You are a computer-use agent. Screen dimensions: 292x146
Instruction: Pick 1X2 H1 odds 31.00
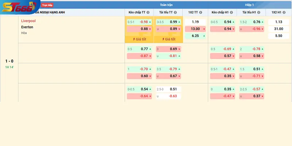pos(278,29)
